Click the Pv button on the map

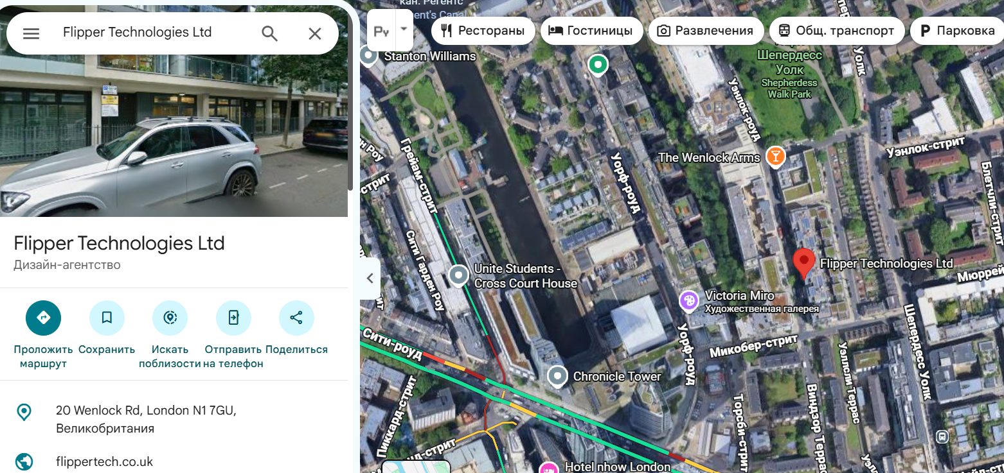coord(381,30)
